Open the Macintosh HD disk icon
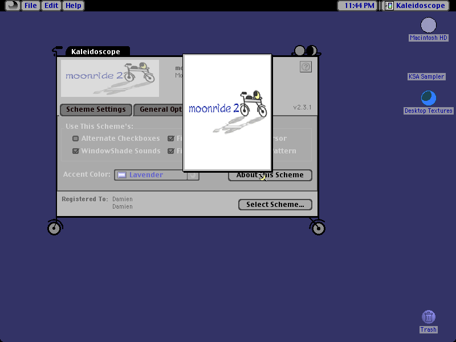Image resolution: width=456 pixels, height=342 pixels. pyautogui.click(x=429, y=25)
